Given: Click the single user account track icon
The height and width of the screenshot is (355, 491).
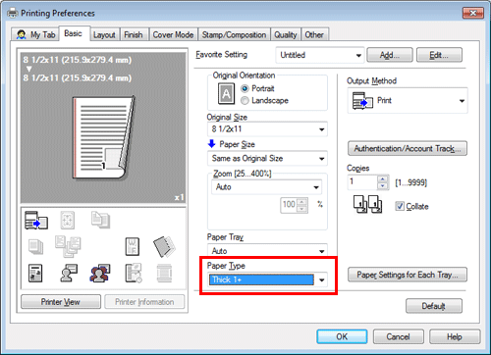Looking at the screenshot, I should pos(69,273).
